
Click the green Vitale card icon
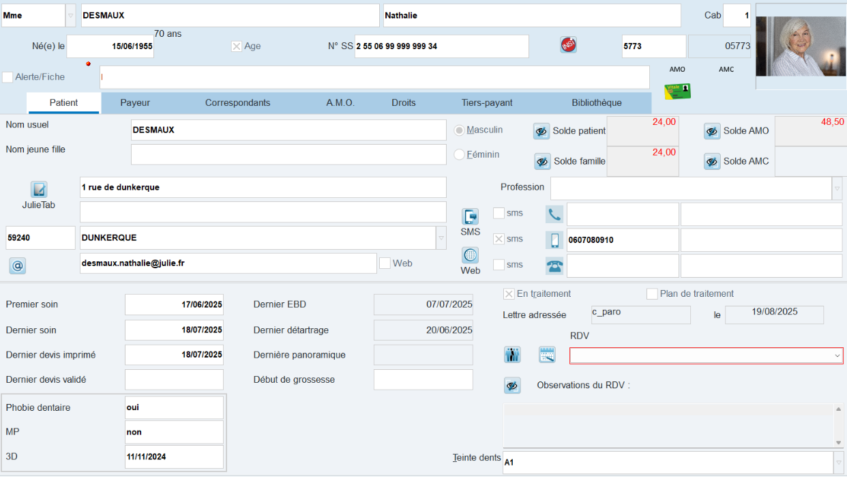677,91
